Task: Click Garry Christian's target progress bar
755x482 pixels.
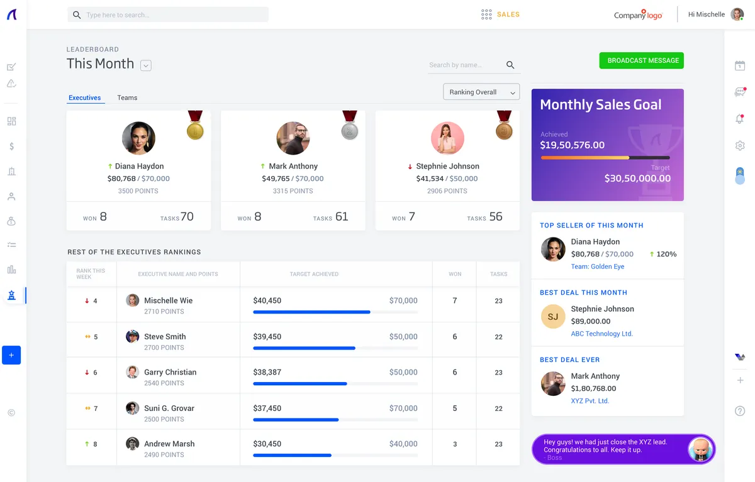Action: tap(335, 383)
